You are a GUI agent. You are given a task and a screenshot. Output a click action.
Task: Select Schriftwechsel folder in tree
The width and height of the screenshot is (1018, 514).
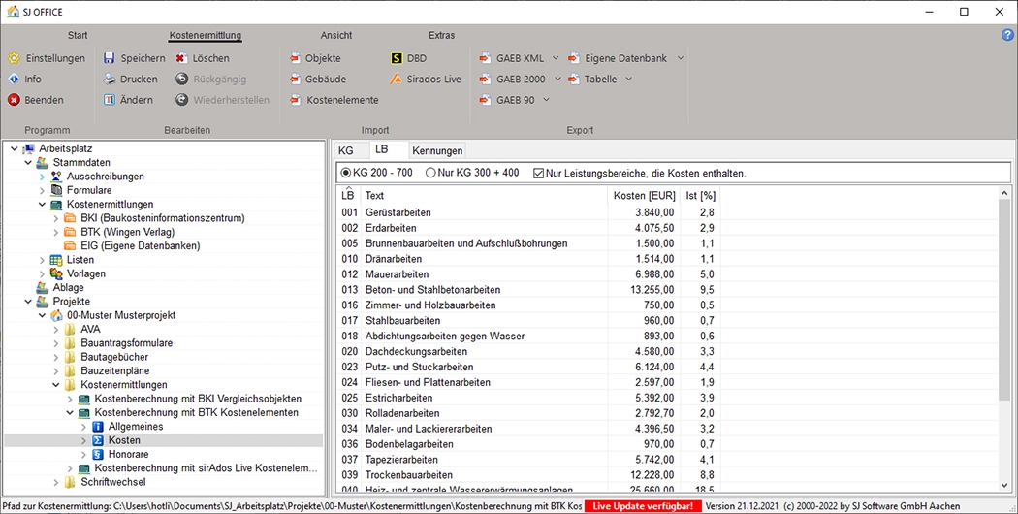click(x=113, y=482)
